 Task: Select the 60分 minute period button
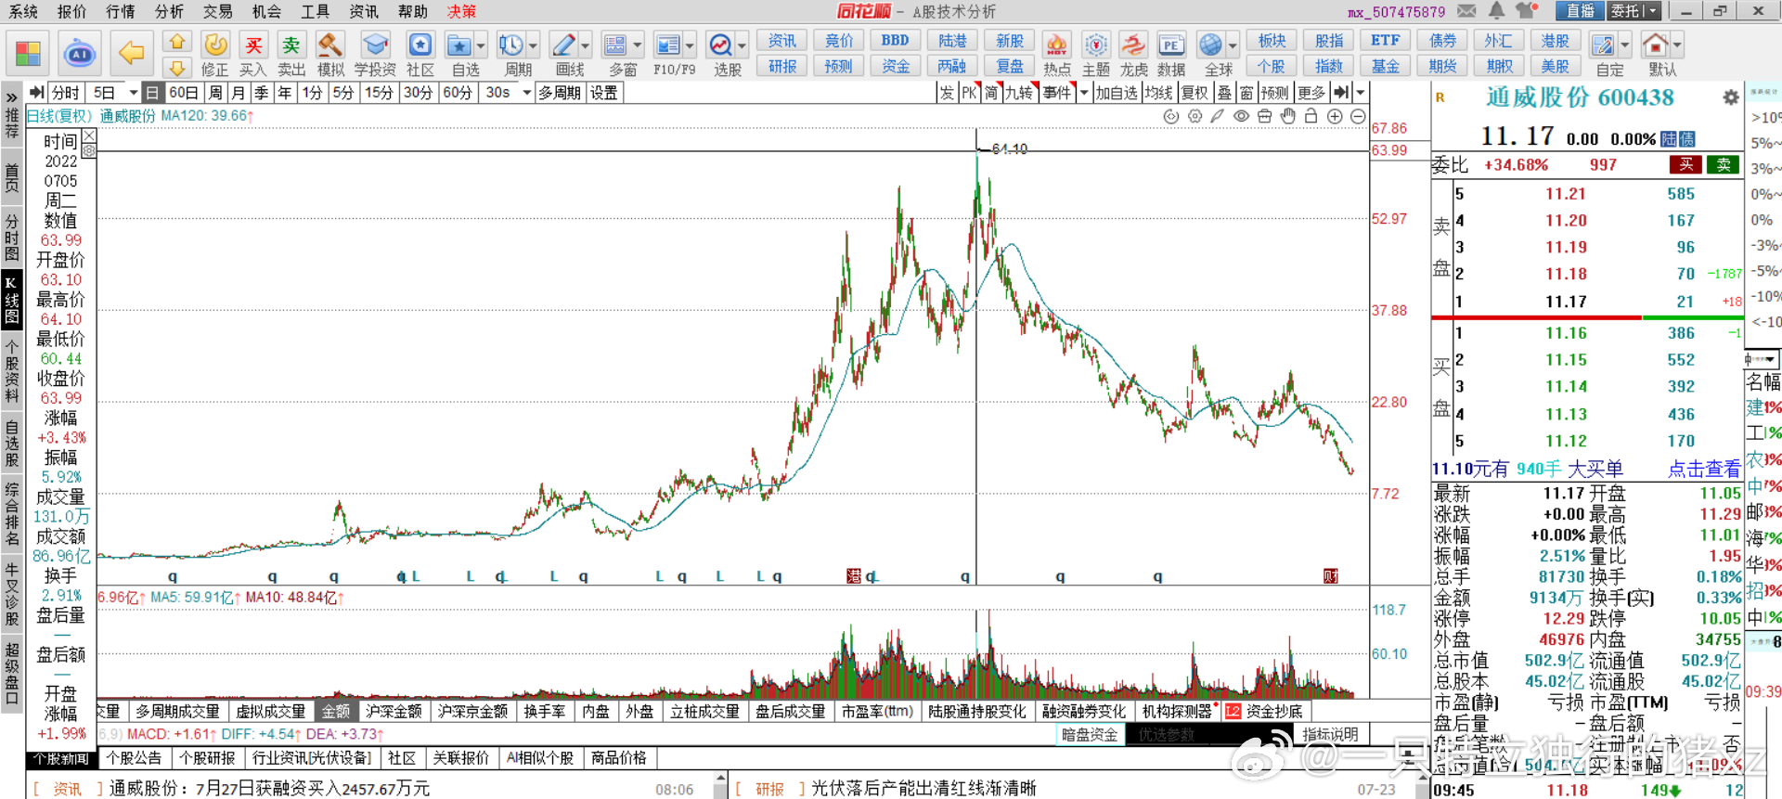457,93
